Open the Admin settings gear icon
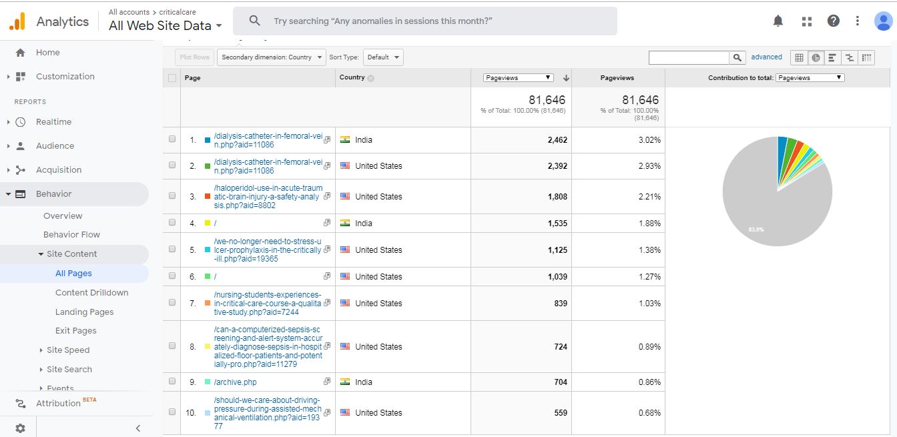The image size is (897, 437). 20,428
